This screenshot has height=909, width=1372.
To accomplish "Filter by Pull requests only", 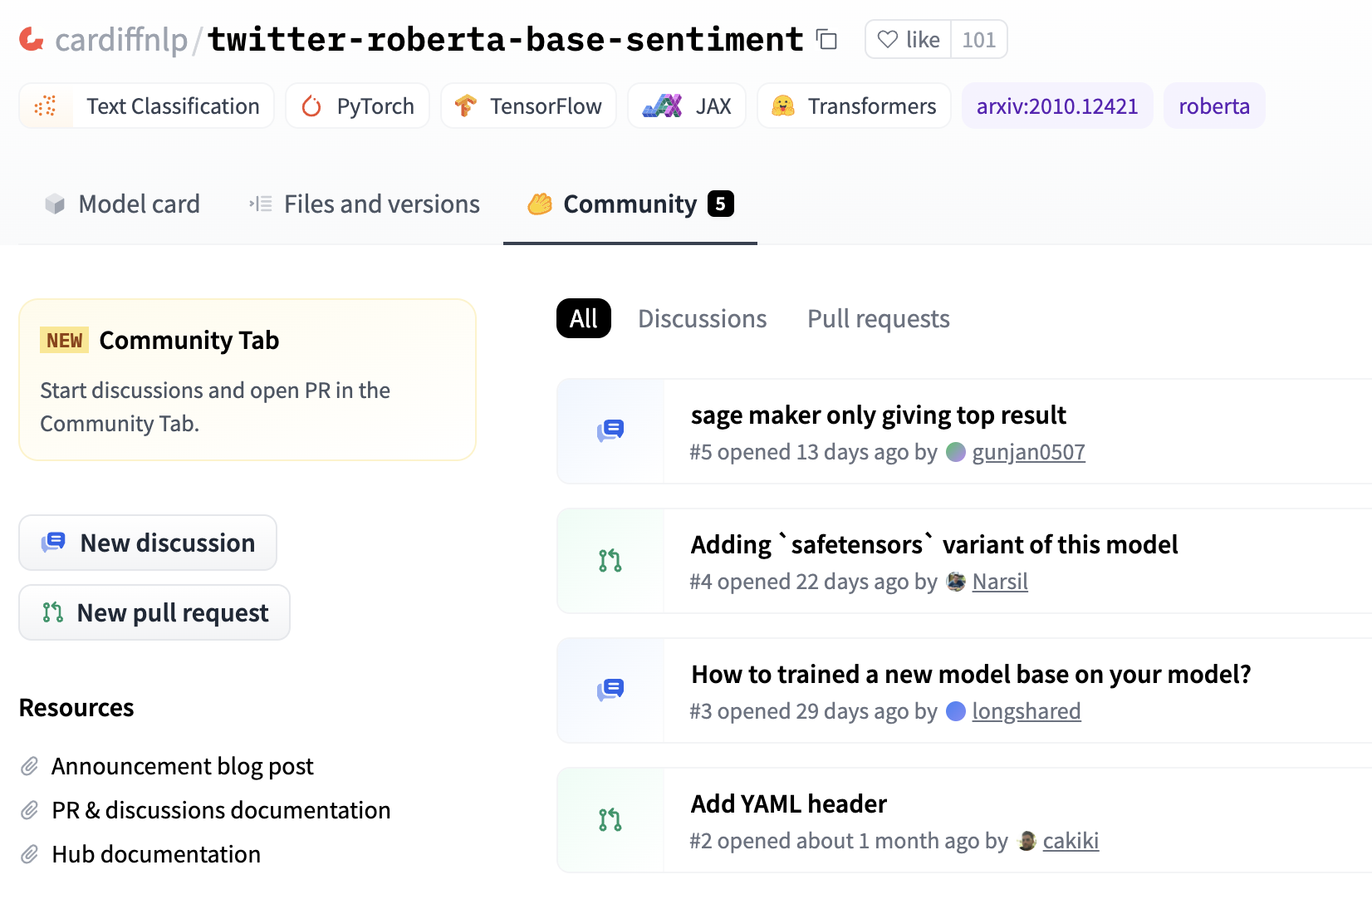I will pos(879,318).
